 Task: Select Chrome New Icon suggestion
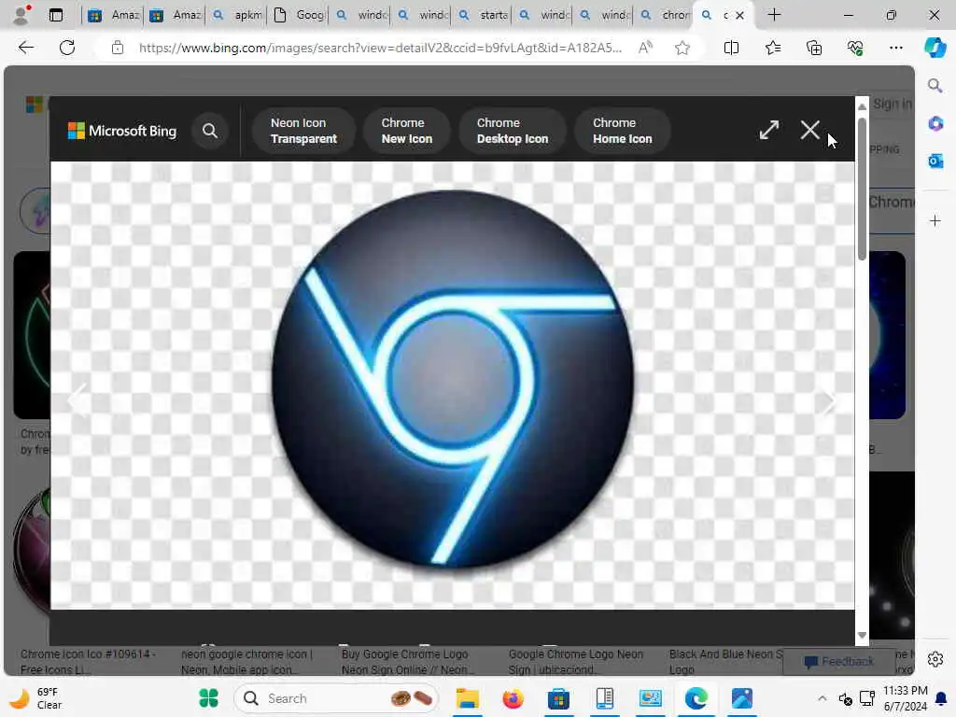tap(407, 131)
